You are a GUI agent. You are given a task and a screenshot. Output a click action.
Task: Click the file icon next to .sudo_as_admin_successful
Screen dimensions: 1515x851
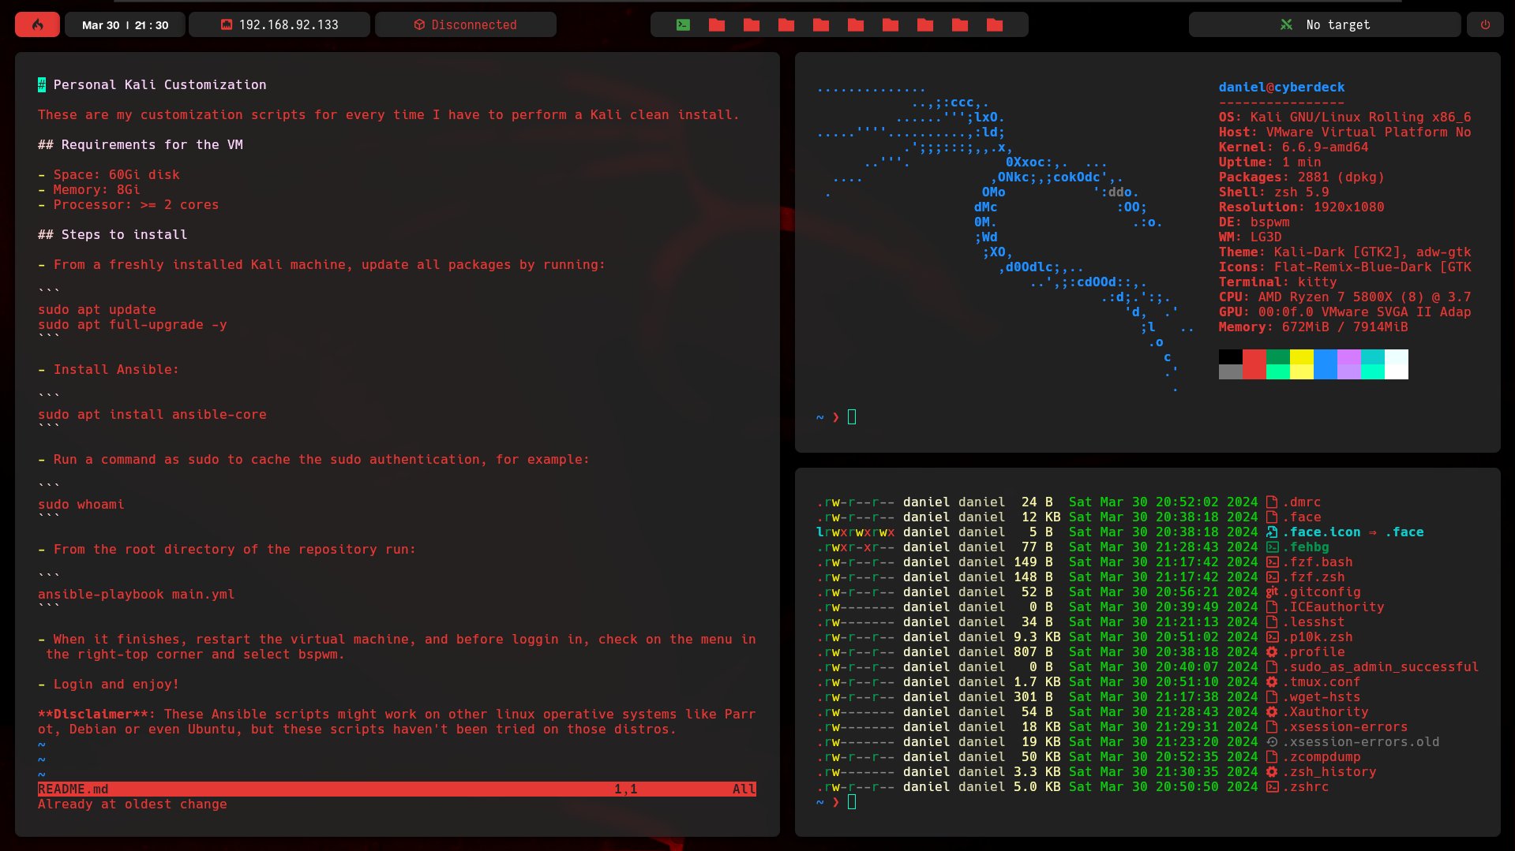1272,666
